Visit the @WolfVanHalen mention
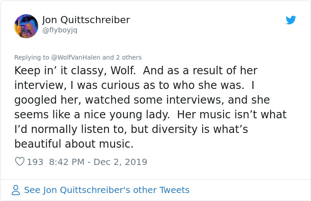 point(76,57)
